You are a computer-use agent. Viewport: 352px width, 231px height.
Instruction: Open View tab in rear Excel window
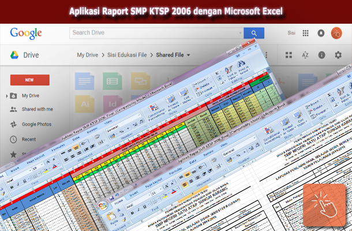tap(108, 122)
